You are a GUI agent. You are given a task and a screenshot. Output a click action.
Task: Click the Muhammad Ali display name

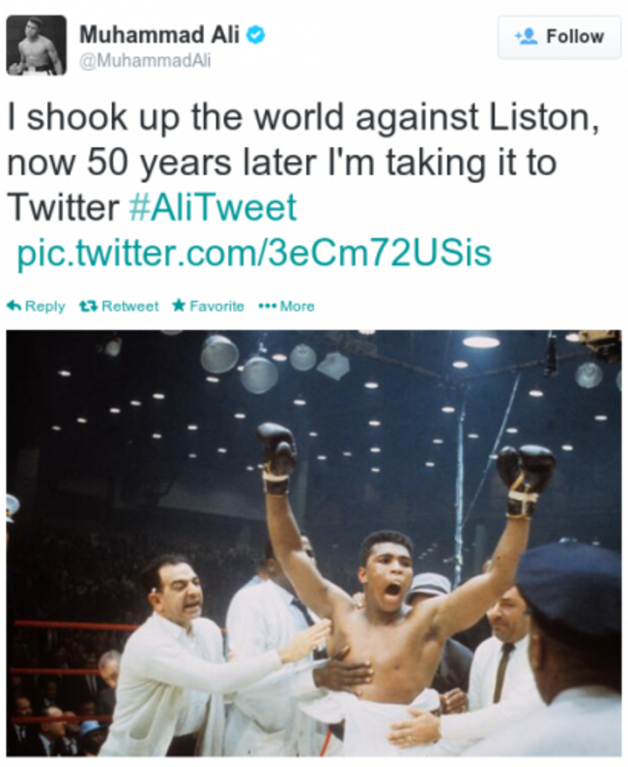159,34
